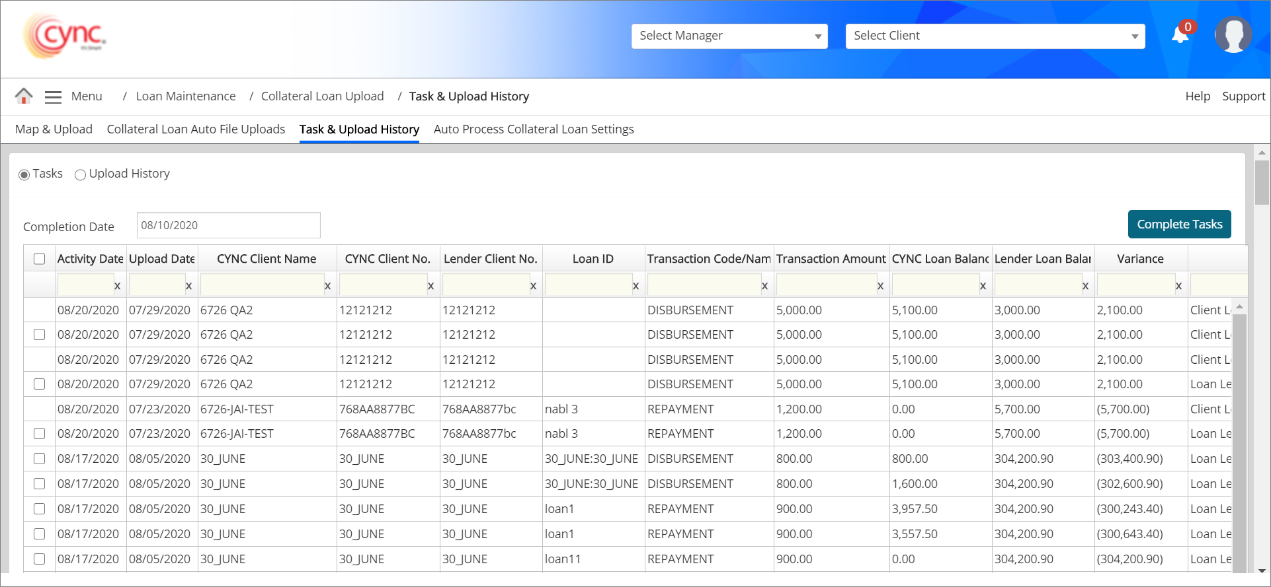Clear the CYNC Client Name filter

pos(327,286)
